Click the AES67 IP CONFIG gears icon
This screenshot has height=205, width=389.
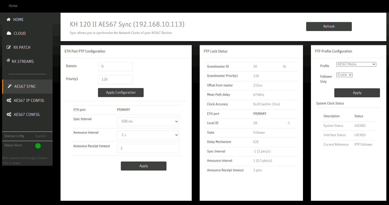tap(9, 101)
